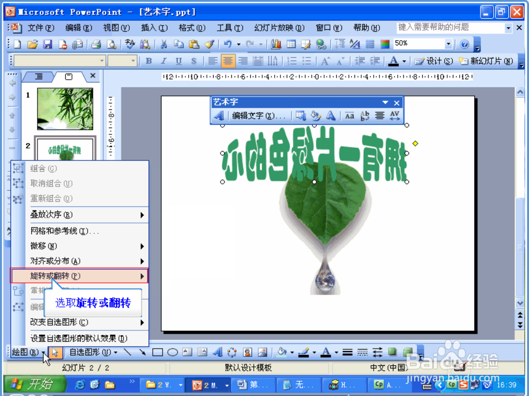Viewport: 529px width, 396px height.
Task: Select slide 1 bamboo thumbnail
Action: (65, 109)
